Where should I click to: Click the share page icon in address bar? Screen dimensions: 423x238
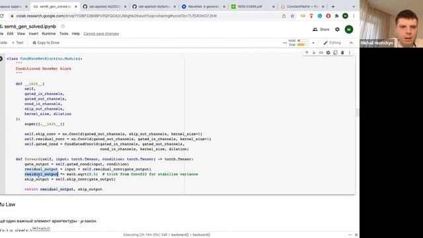click(284, 16)
